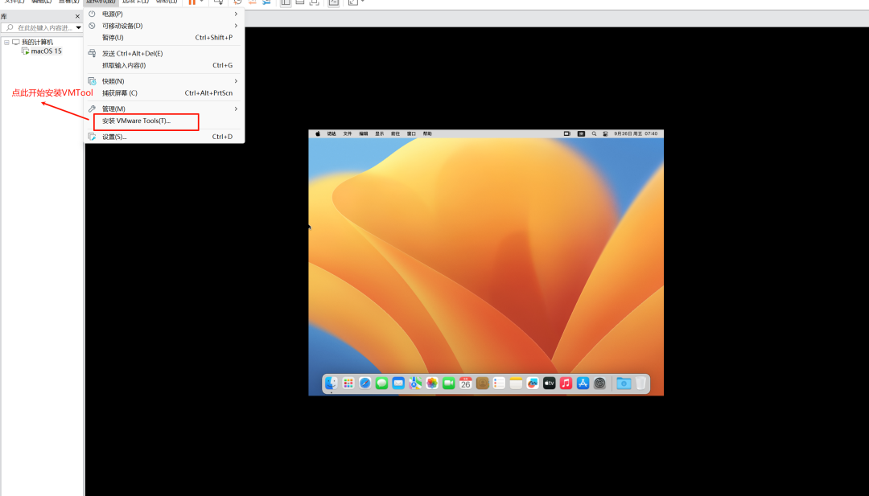This screenshot has height=496, width=869.
Task: Open Music app in the dock
Action: [x=566, y=383]
